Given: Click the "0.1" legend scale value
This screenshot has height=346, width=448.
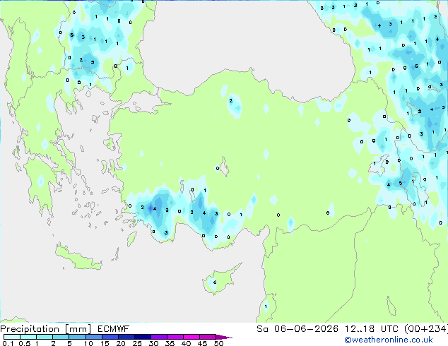Looking at the screenshot, I should [8, 343].
